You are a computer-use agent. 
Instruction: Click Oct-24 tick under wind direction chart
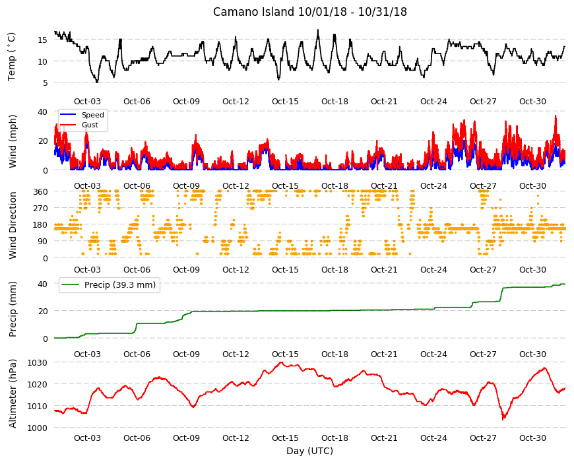[433, 270]
